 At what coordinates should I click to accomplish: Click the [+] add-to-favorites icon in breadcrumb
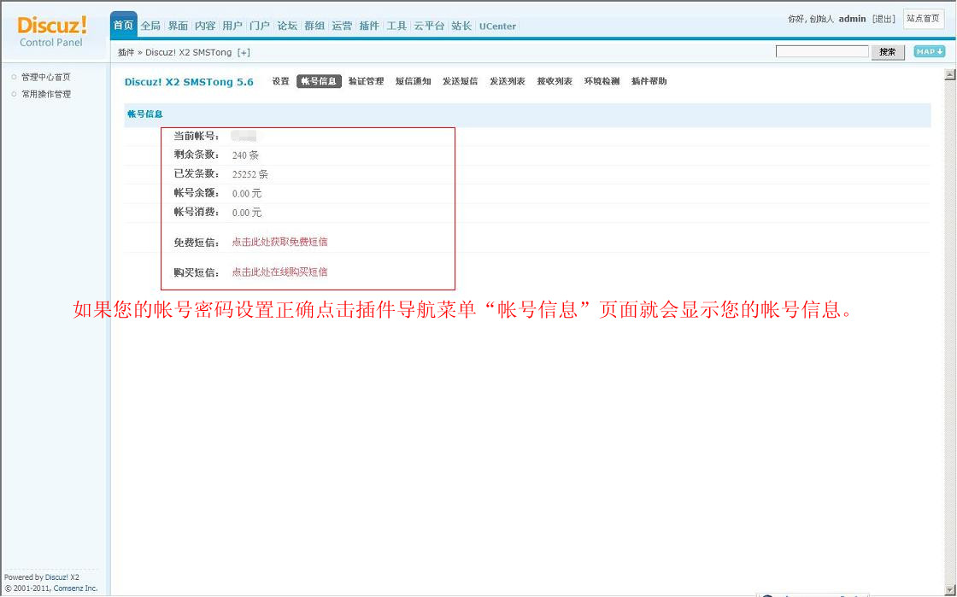click(x=244, y=52)
